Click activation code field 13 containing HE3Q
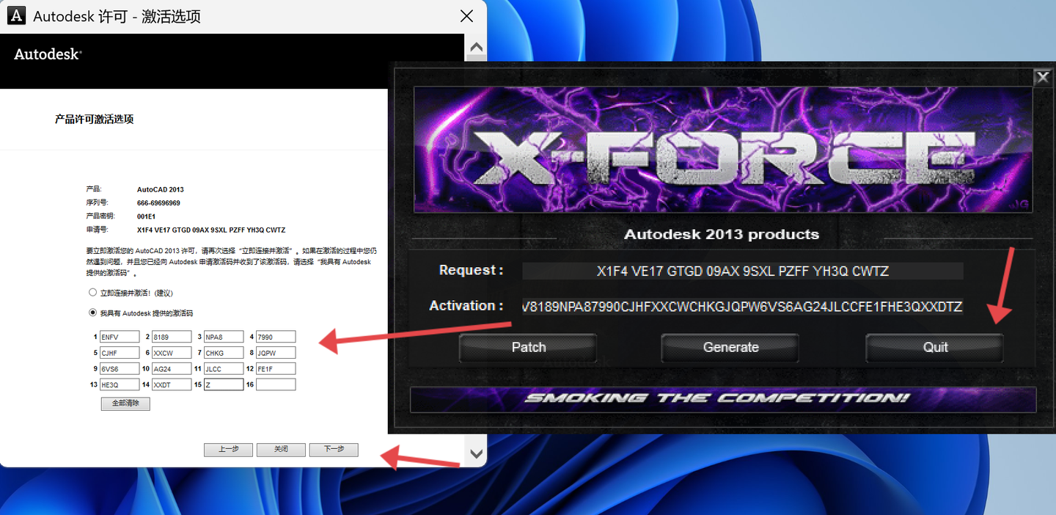Viewport: 1056px width, 515px height. (x=120, y=384)
